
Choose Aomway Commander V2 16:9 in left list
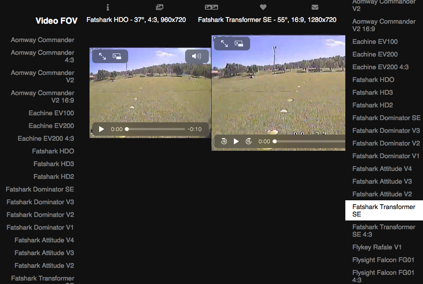pos(43,96)
